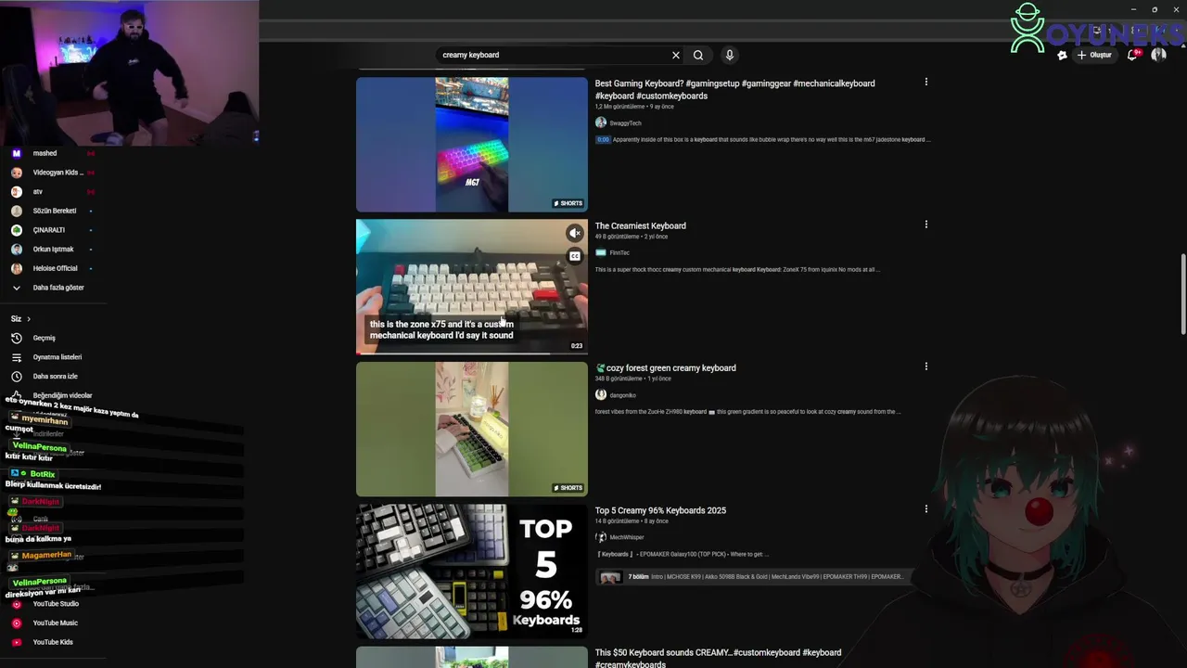Click the mashed purple M avatar
This screenshot has width=1187, height=668.
16,153
